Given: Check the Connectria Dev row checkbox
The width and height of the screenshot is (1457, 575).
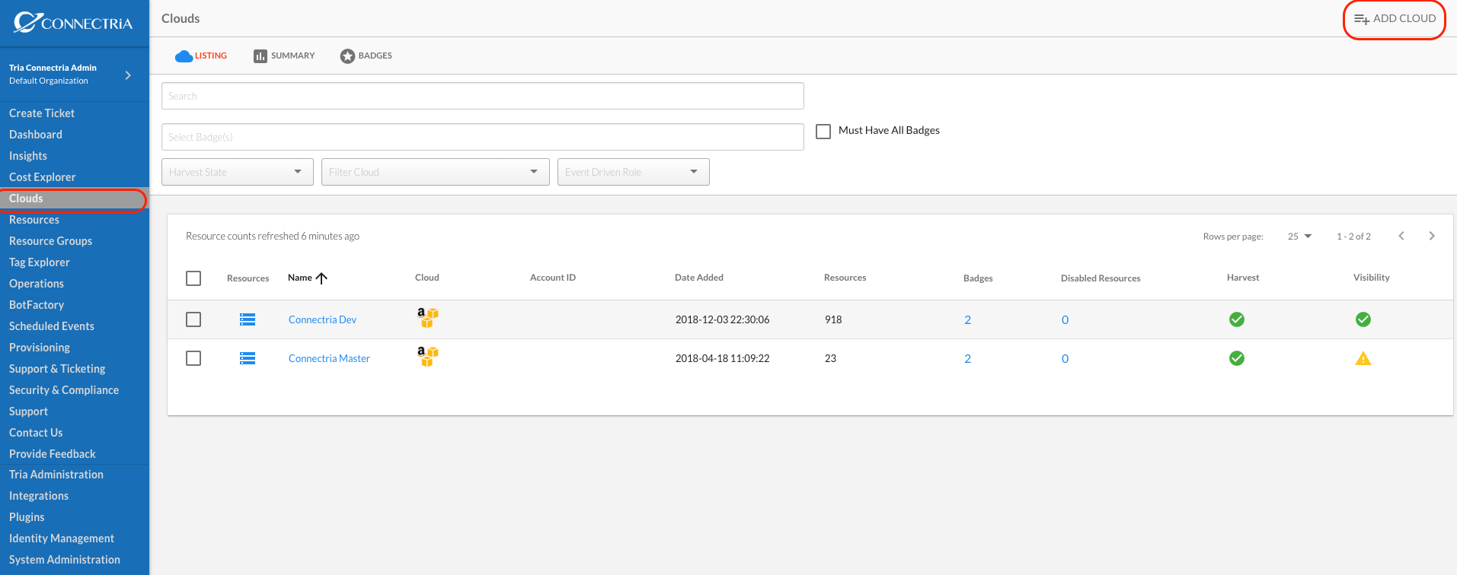Looking at the screenshot, I should [193, 319].
